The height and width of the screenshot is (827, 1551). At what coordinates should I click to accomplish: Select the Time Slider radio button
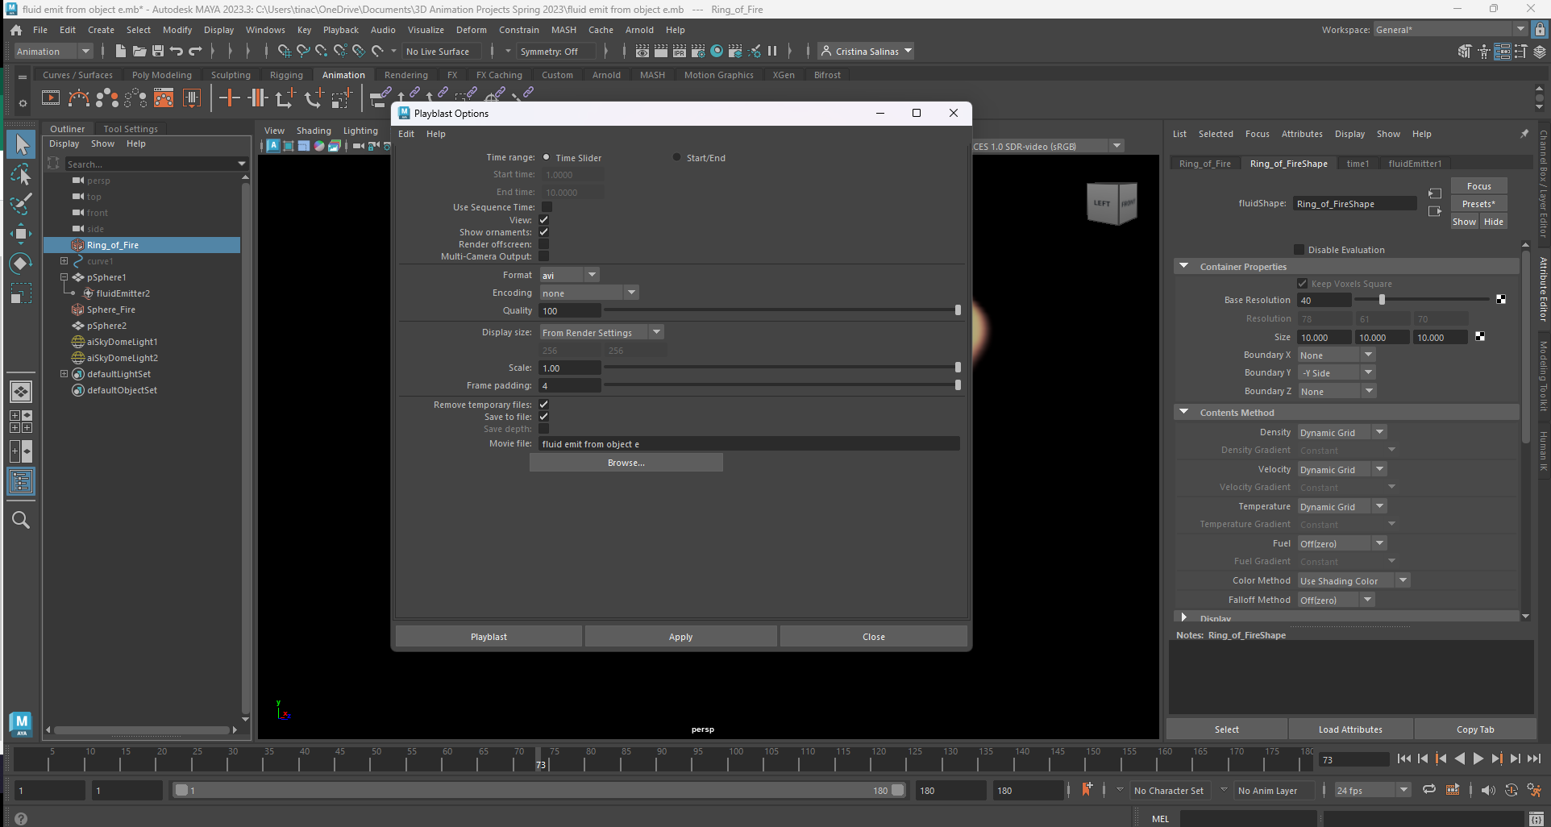[x=547, y=157]
